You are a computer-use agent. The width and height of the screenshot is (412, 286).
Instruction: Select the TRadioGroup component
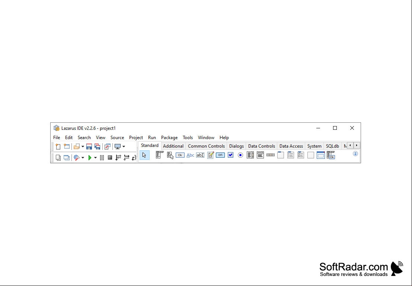(290, 155)
